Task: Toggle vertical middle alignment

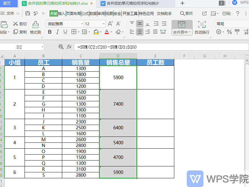Action: point(140,24)
